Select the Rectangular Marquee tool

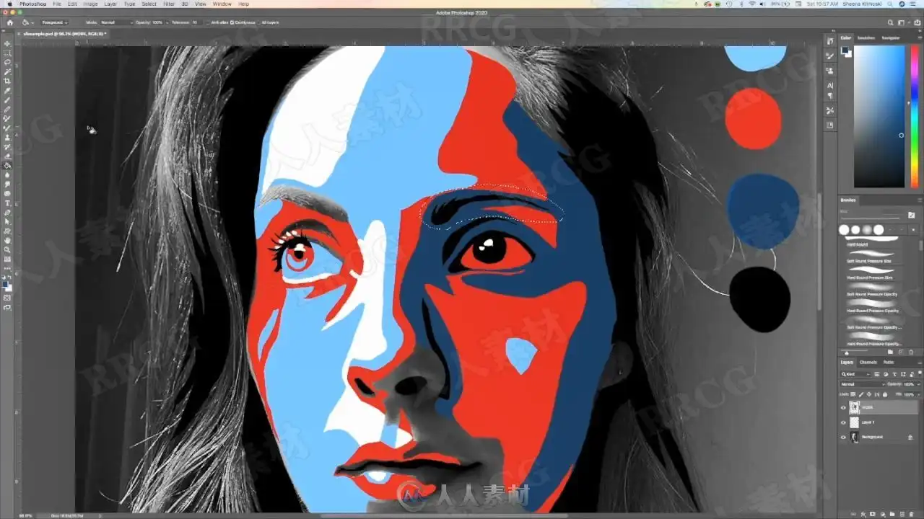click(x=7, y=53)
